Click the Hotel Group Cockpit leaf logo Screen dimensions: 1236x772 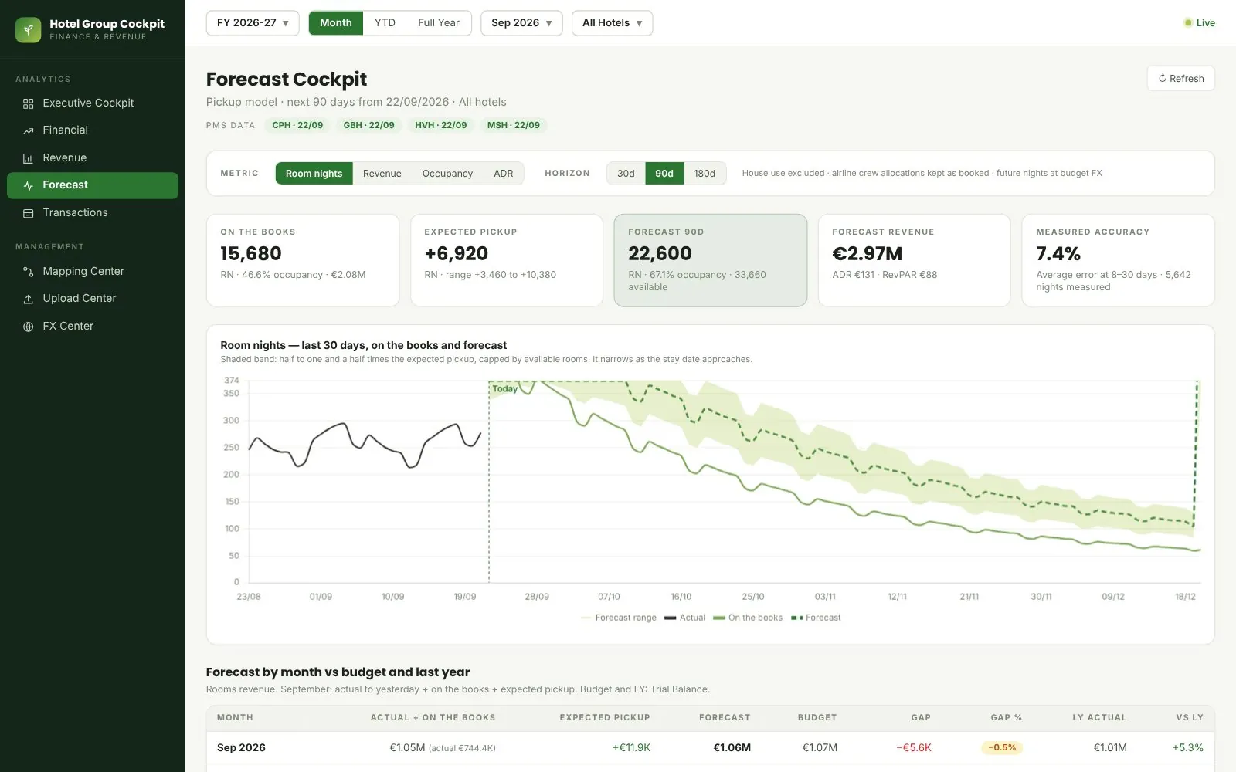[x=29, y=30]
